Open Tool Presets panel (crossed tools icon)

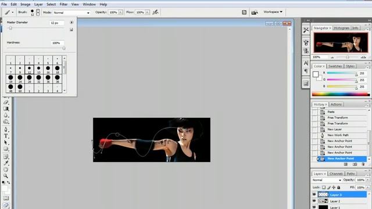[x=306, y=30]
